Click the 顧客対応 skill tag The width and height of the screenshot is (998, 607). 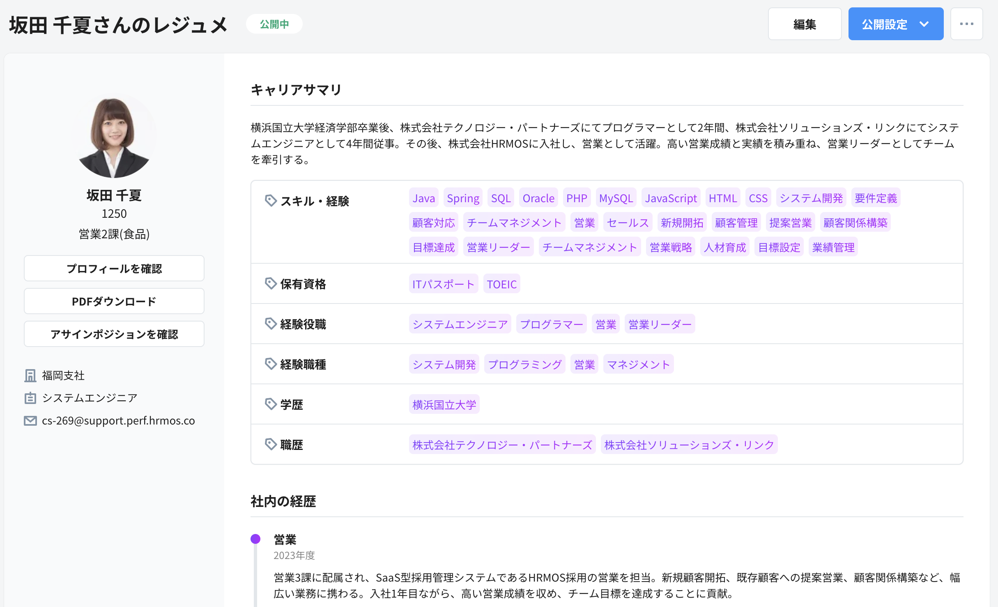point(434,223)
